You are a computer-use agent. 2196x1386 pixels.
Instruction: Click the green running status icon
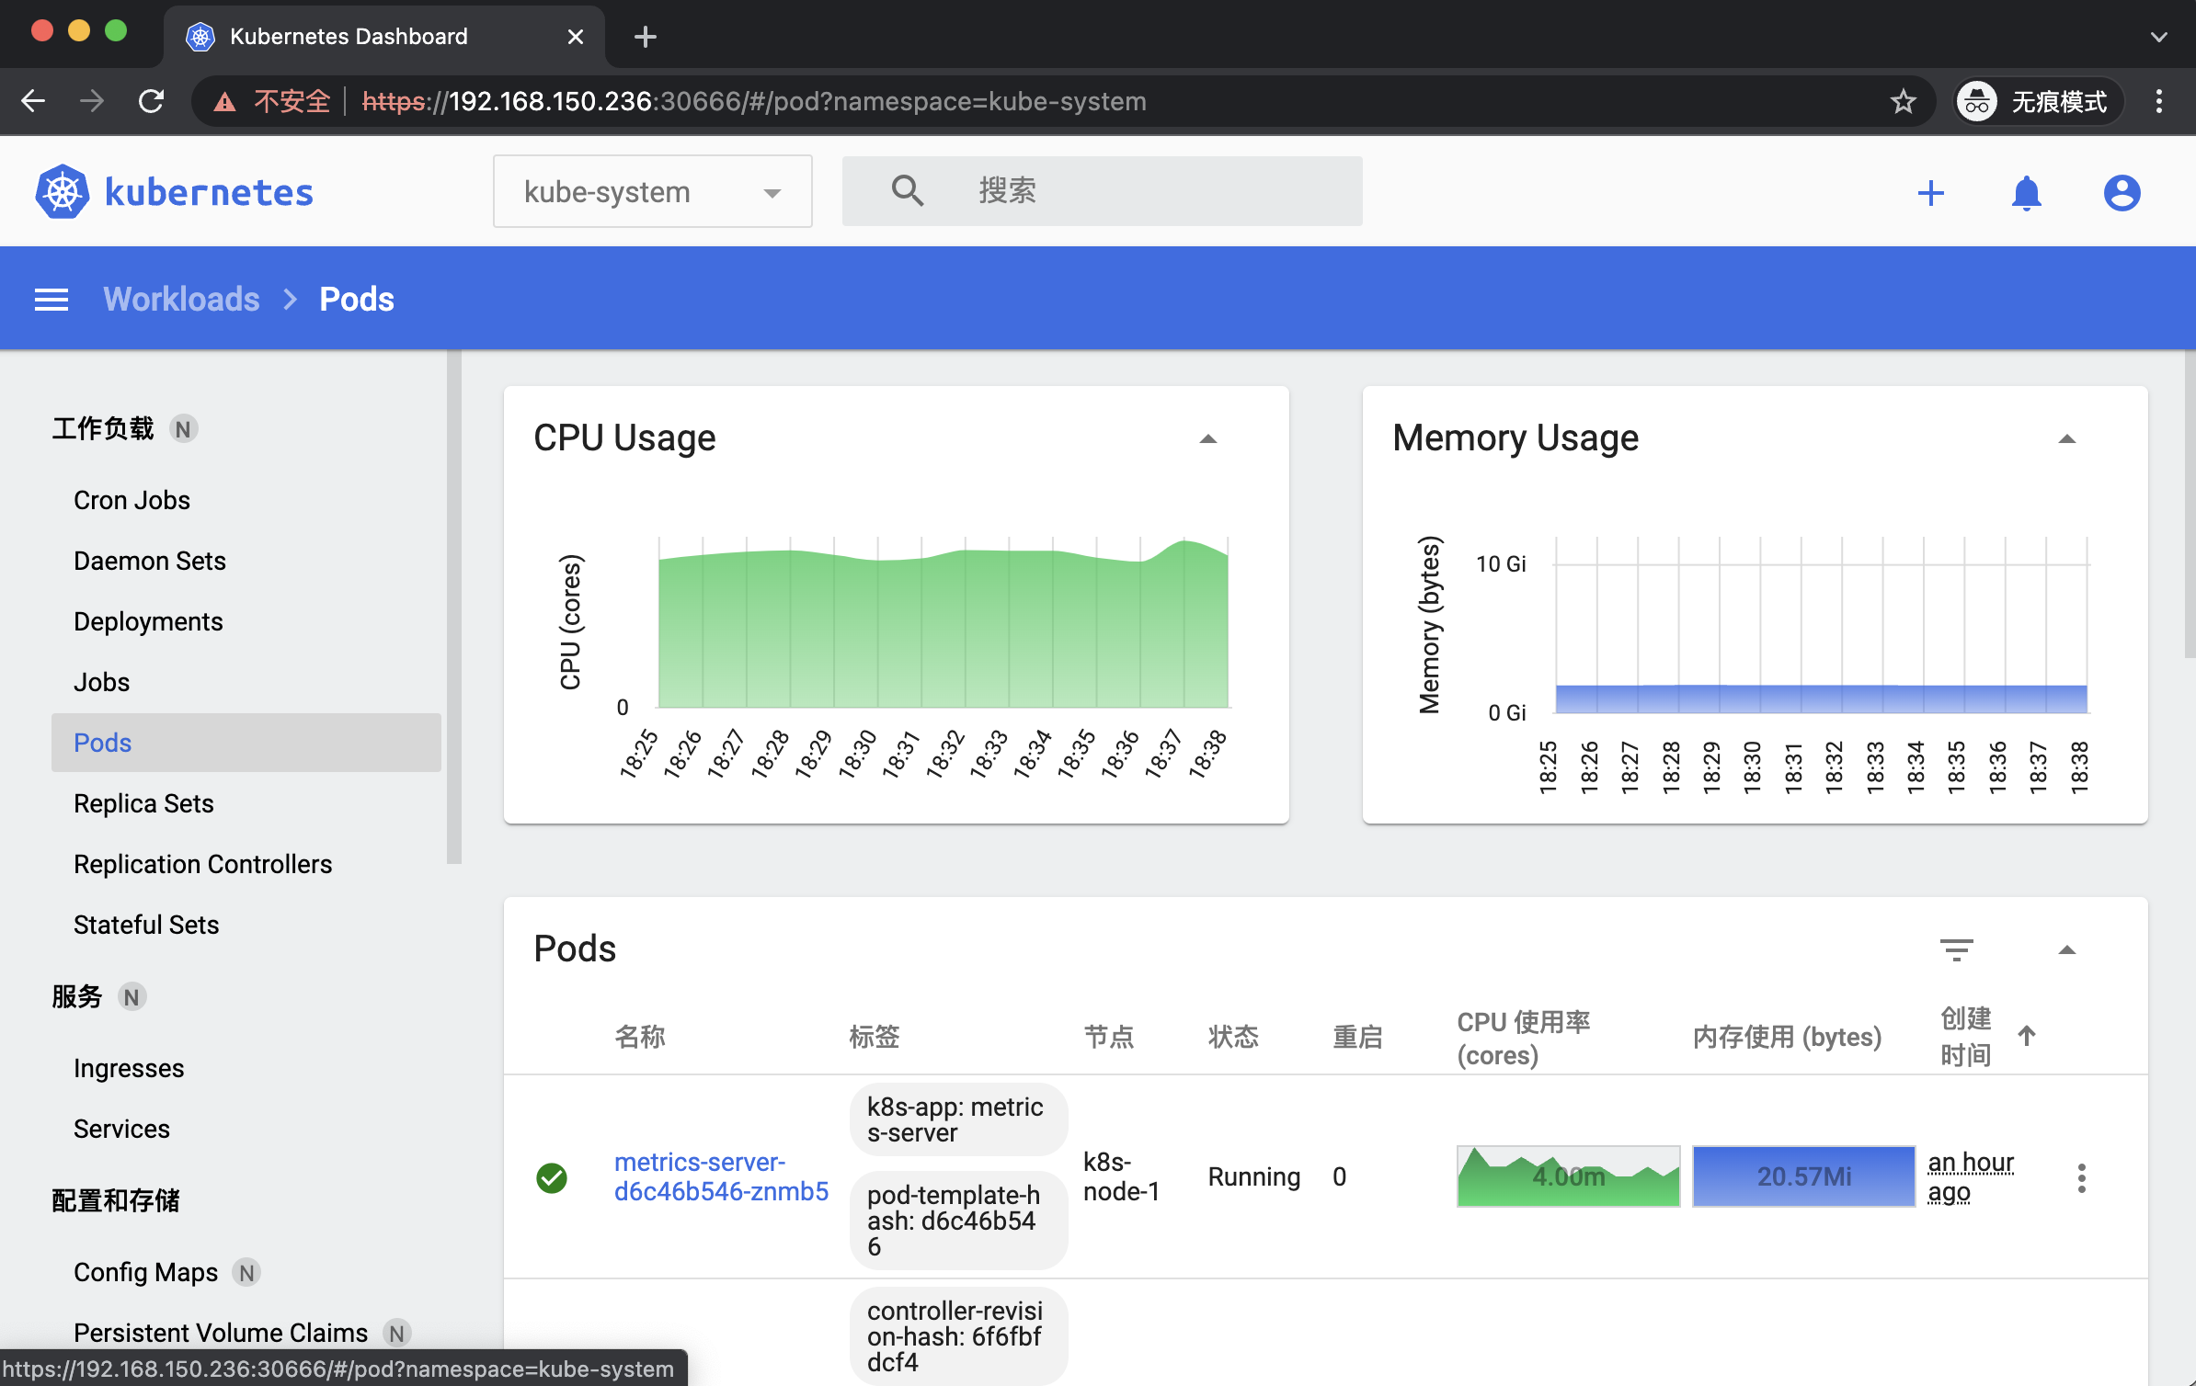pyautogui.click(x=552, y=1177)
